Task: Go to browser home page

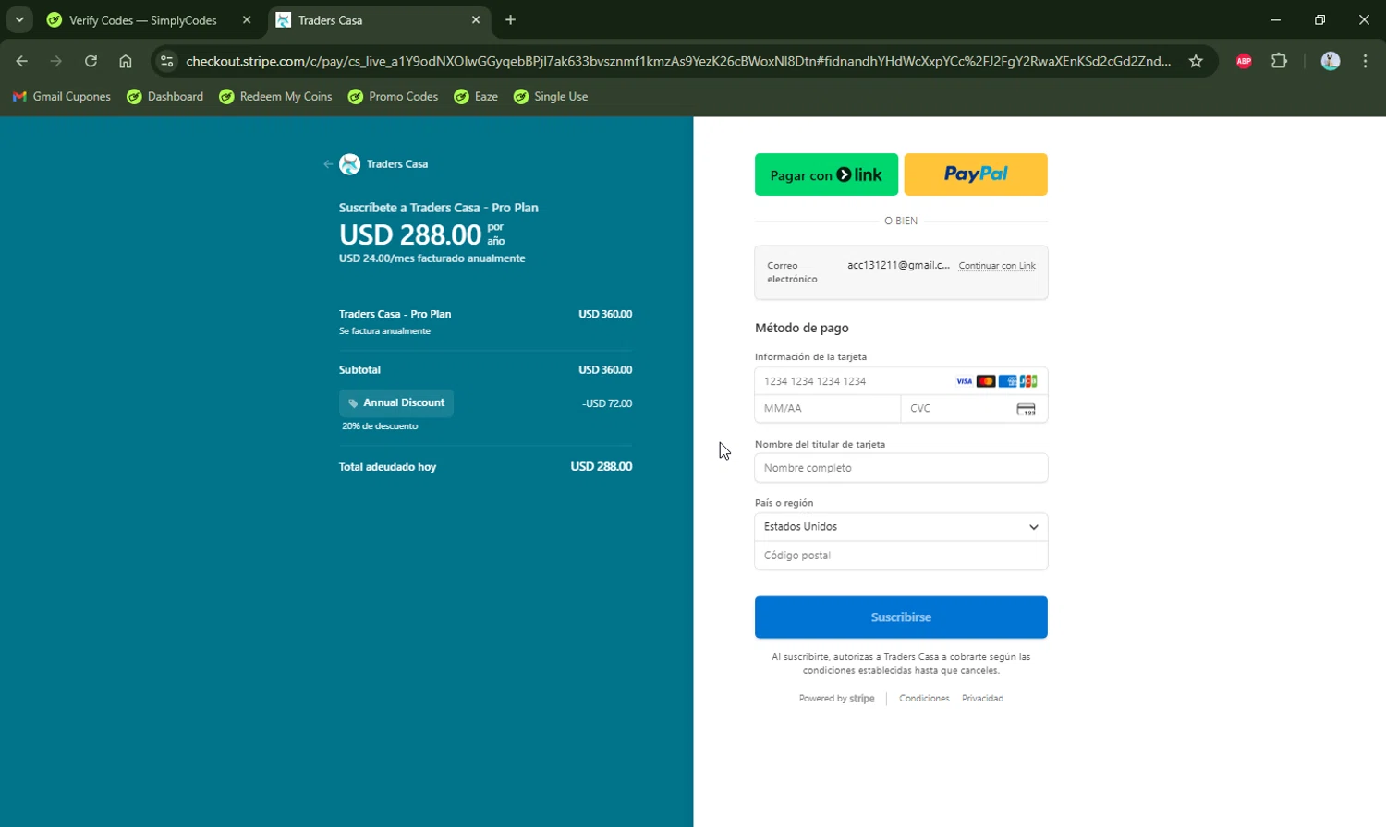Action: pyautogui.click(x=126, y=61)
